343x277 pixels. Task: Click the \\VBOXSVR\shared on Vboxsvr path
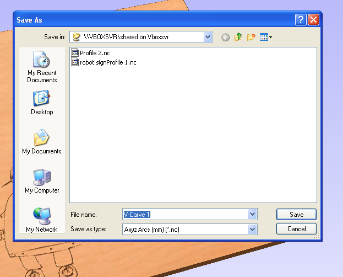(x=126, y=37)
